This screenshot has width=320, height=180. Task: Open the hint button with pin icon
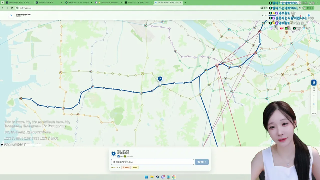point(126,167)
